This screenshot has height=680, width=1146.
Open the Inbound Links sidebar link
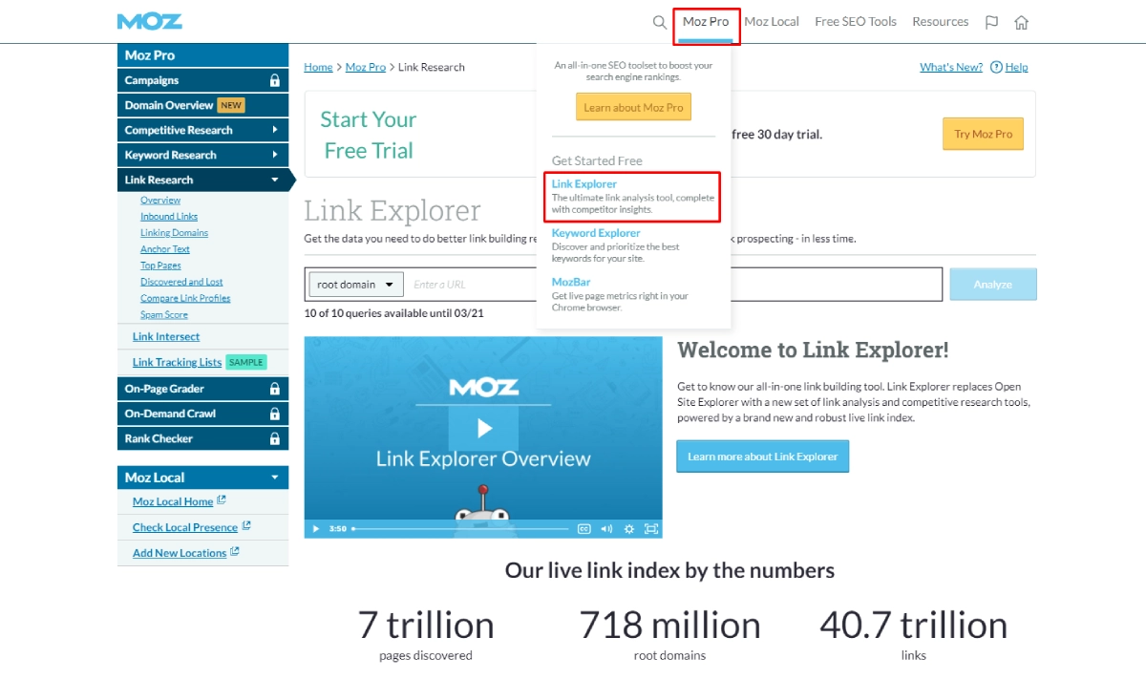169,217
